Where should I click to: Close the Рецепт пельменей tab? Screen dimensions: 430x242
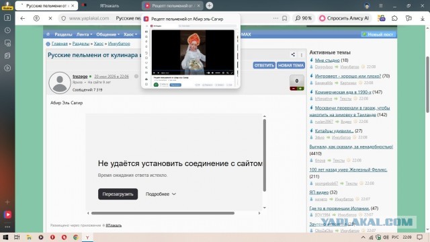tap(199, 5)
